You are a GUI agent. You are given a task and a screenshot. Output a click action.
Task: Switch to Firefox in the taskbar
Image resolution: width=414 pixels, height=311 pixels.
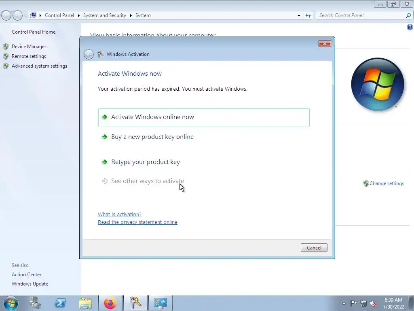tap(110, 303)
